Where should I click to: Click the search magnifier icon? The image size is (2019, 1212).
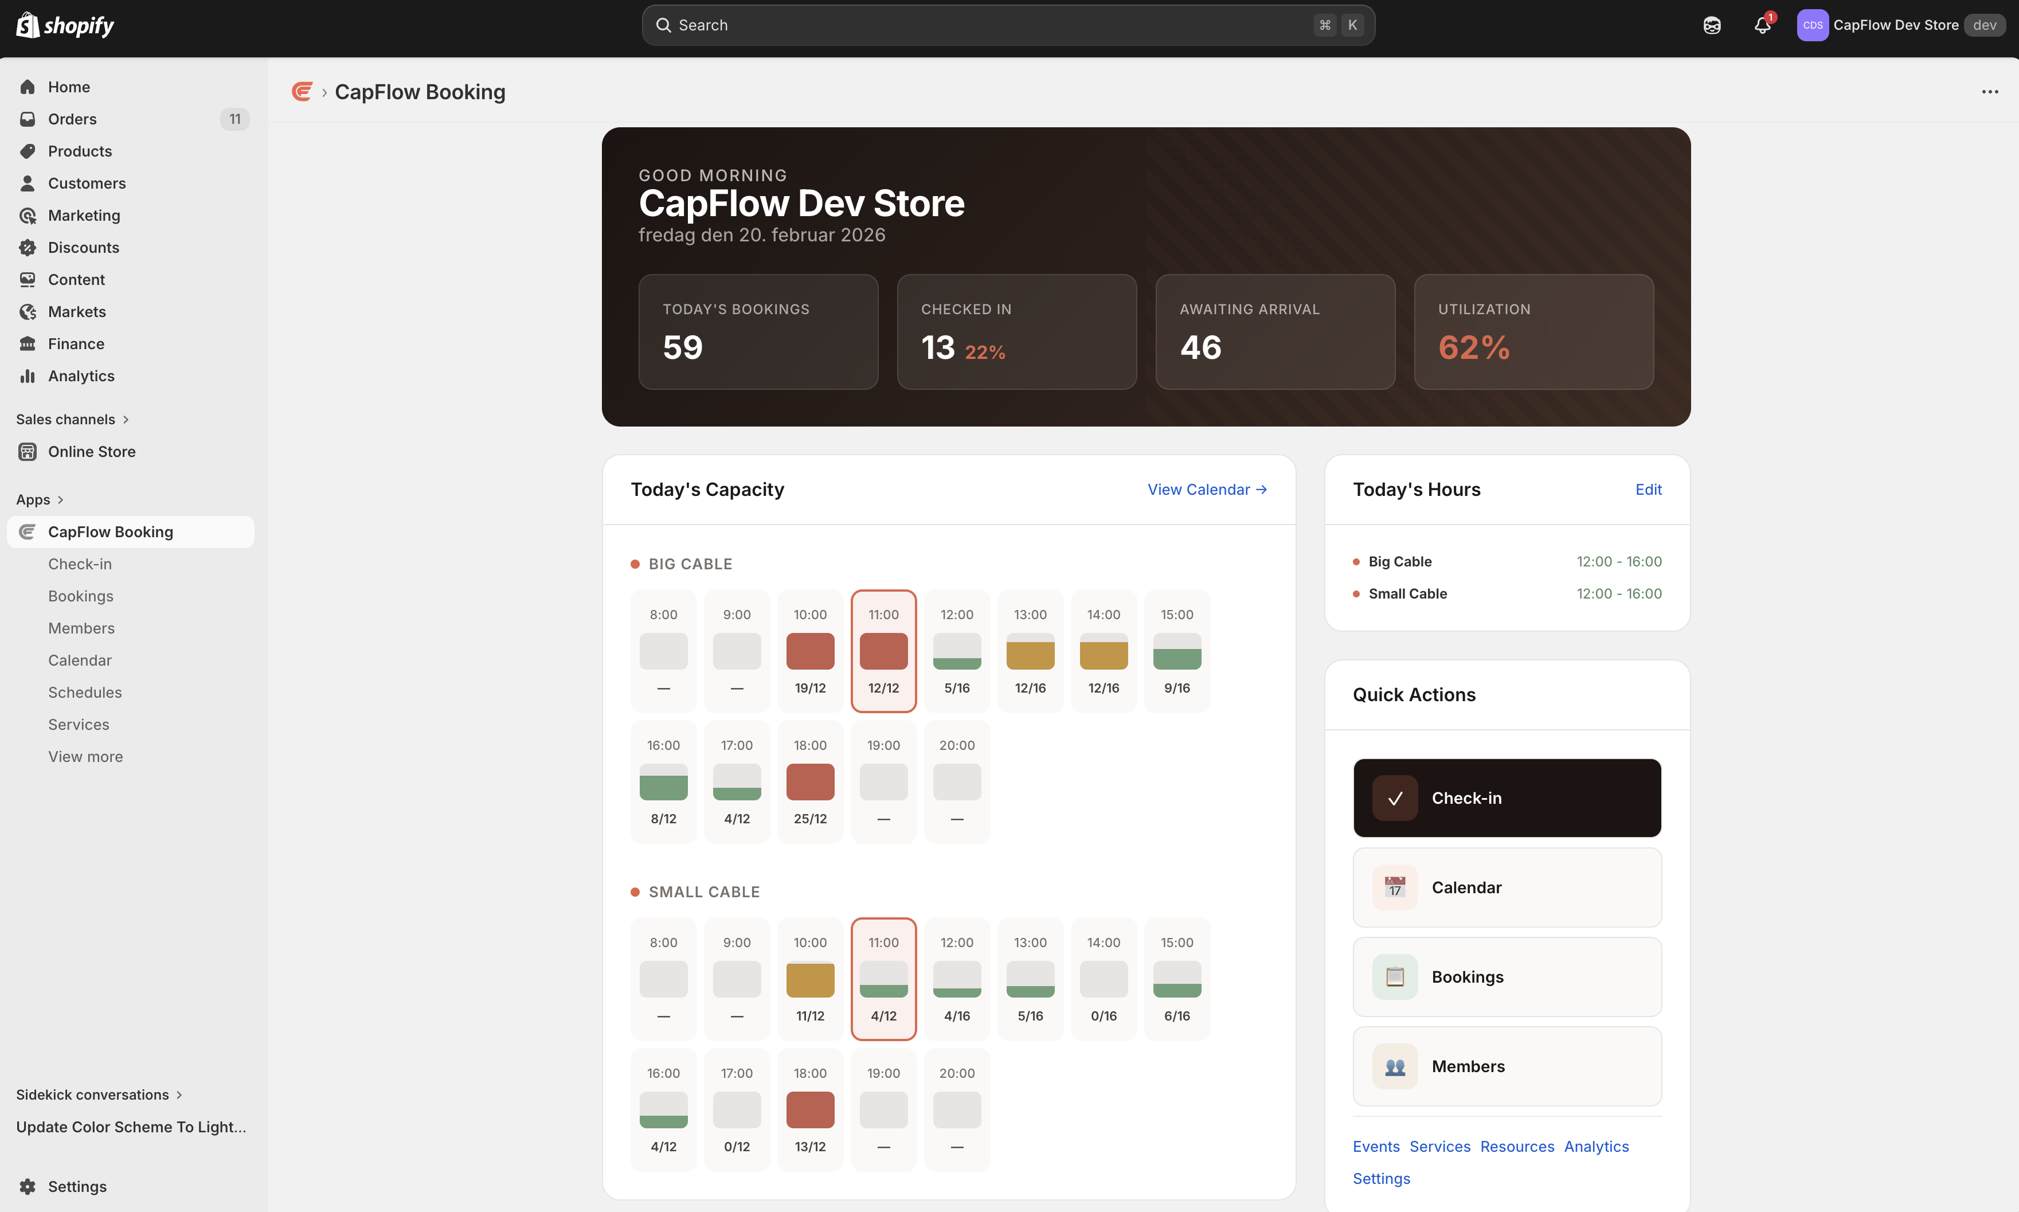tap(664, 25)
